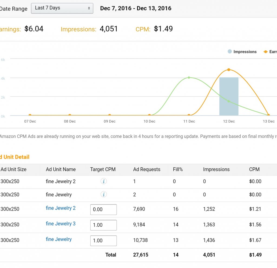Viewport: 277px width, 268px height.
Task: Click the green peak data point on 11 Dec
Action: tap(189, 78)
